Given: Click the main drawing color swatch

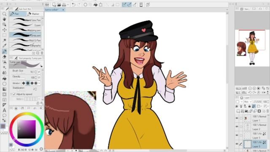Looking at the screenshot, I should (x=3, y=126).
